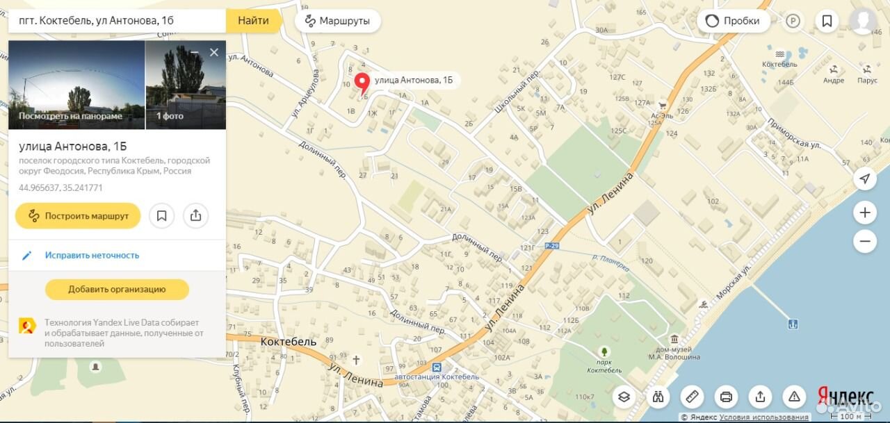The image size is (890, 423).
Task: Open the panoramas binoculars tool
Action: pyautogui.click(x=658, y=397)
